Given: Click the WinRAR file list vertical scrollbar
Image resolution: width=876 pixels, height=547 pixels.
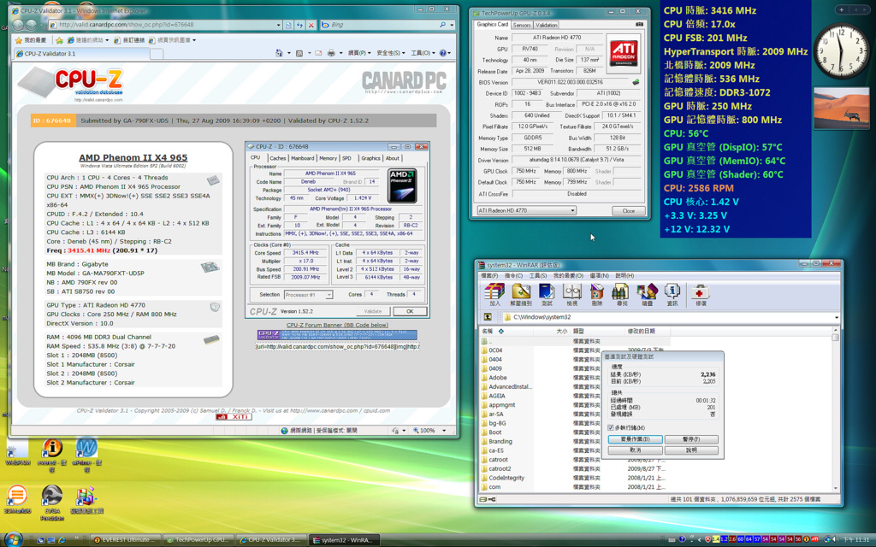Looking at the screenshot, I should coord(835,413).
